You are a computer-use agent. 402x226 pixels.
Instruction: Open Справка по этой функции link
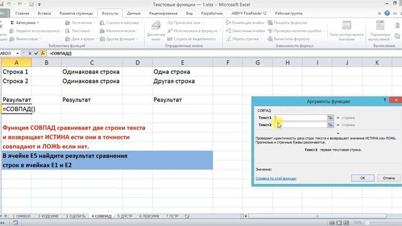(x=276, y=178)
